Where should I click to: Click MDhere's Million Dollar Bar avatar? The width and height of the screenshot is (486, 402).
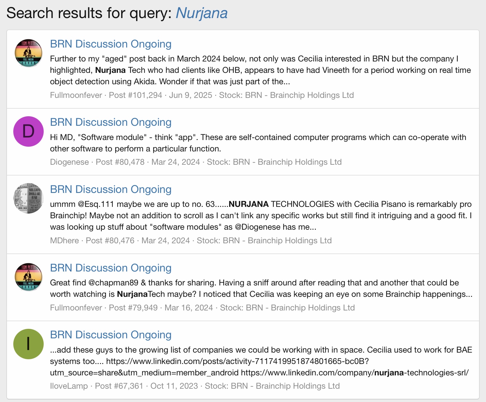point(28,198)
